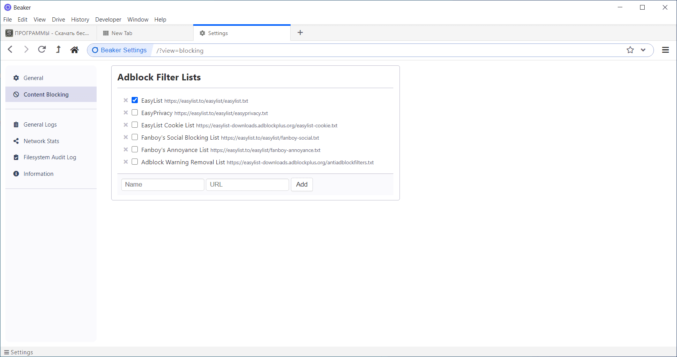Click the Add filter list button
The width and height of the screenshot is (677, 357).
pyautogui.click(x=302, y=185)
